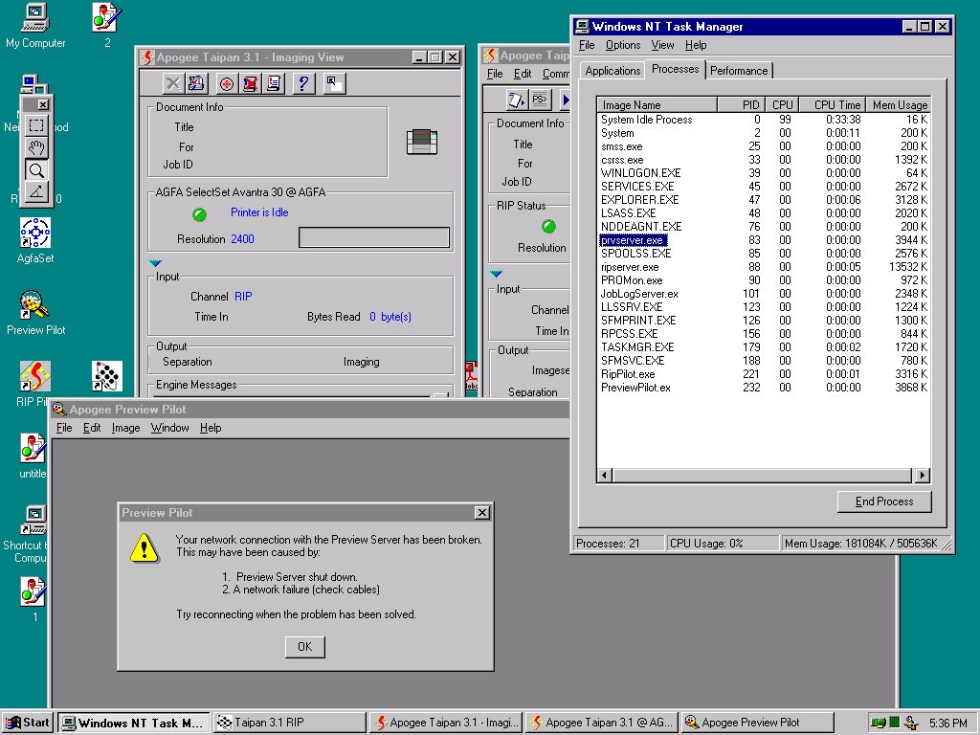Close the floating tool palette

[42, 104]
